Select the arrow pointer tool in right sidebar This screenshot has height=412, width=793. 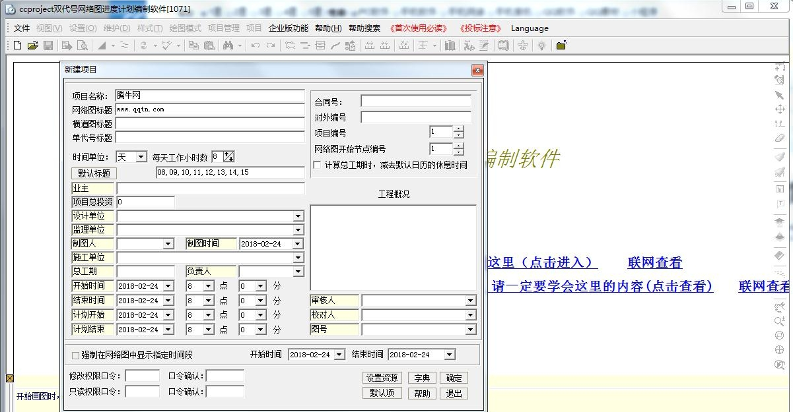click(779, 95)
